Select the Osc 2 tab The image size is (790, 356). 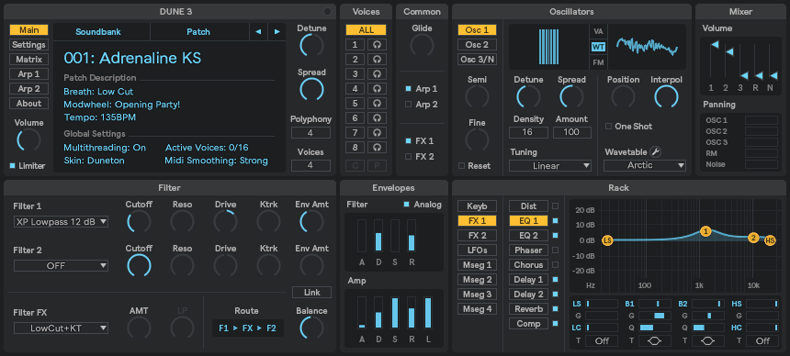(x=477, y=45)
